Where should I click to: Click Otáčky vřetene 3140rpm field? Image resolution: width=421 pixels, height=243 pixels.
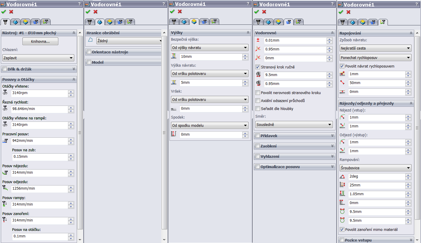tap(39, 93)
